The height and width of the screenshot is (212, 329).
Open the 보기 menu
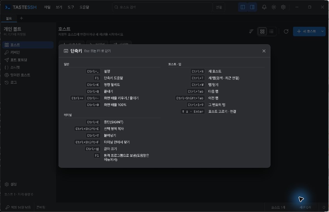tap(59, 7)
